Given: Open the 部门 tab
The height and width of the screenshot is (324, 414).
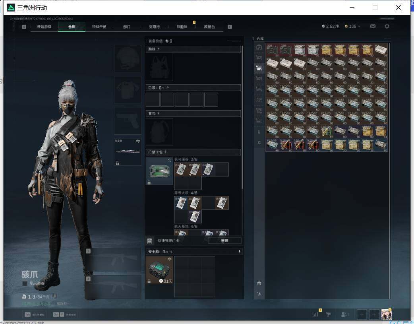Looking at the screenshot, I should (x=127, y=27).
